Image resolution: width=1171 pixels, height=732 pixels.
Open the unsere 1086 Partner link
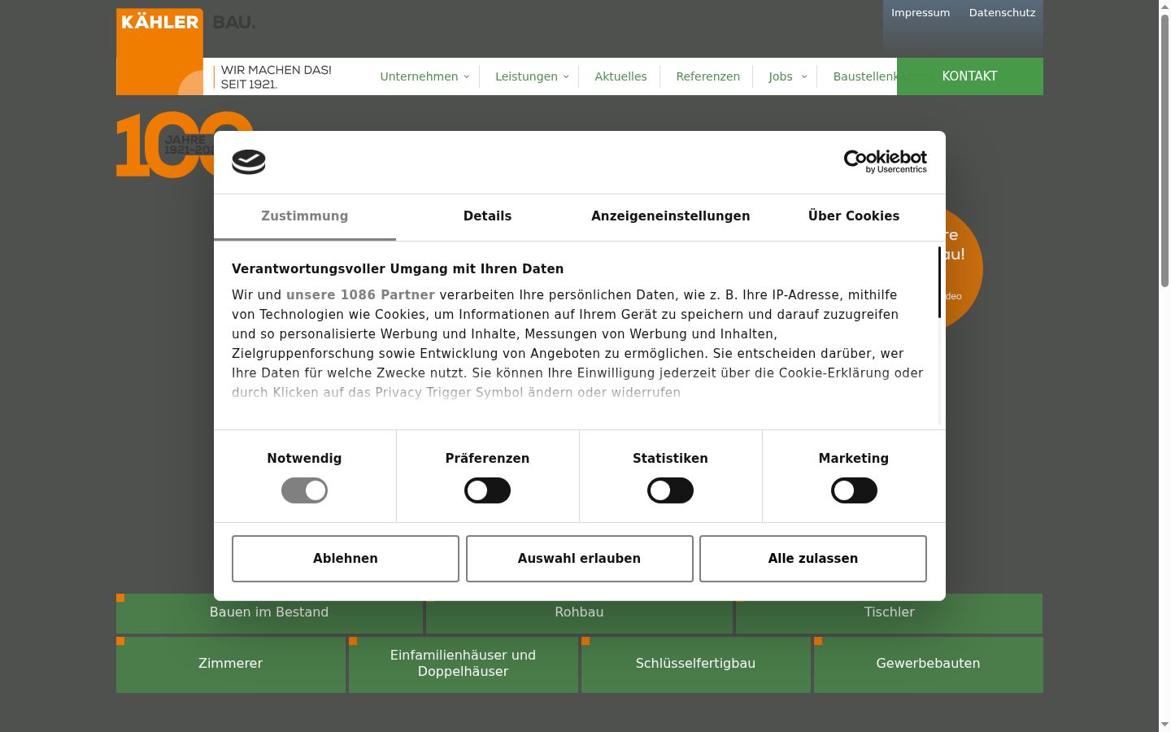360,295
